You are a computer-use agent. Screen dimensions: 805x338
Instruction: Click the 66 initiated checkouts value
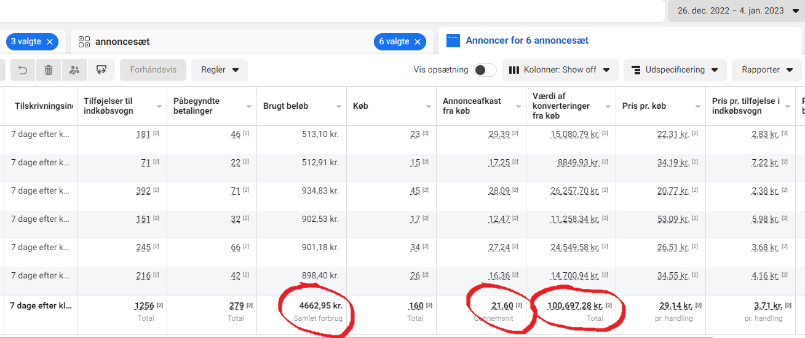(x=236, y=247)
